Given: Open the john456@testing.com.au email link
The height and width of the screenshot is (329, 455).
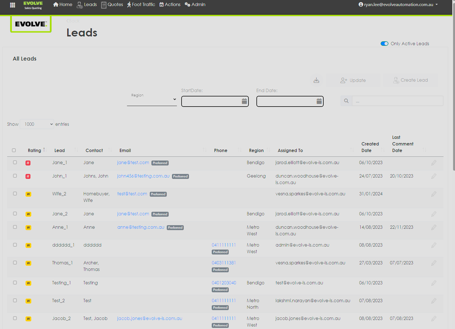Looking at the screenshot, I should coord(143,176).
